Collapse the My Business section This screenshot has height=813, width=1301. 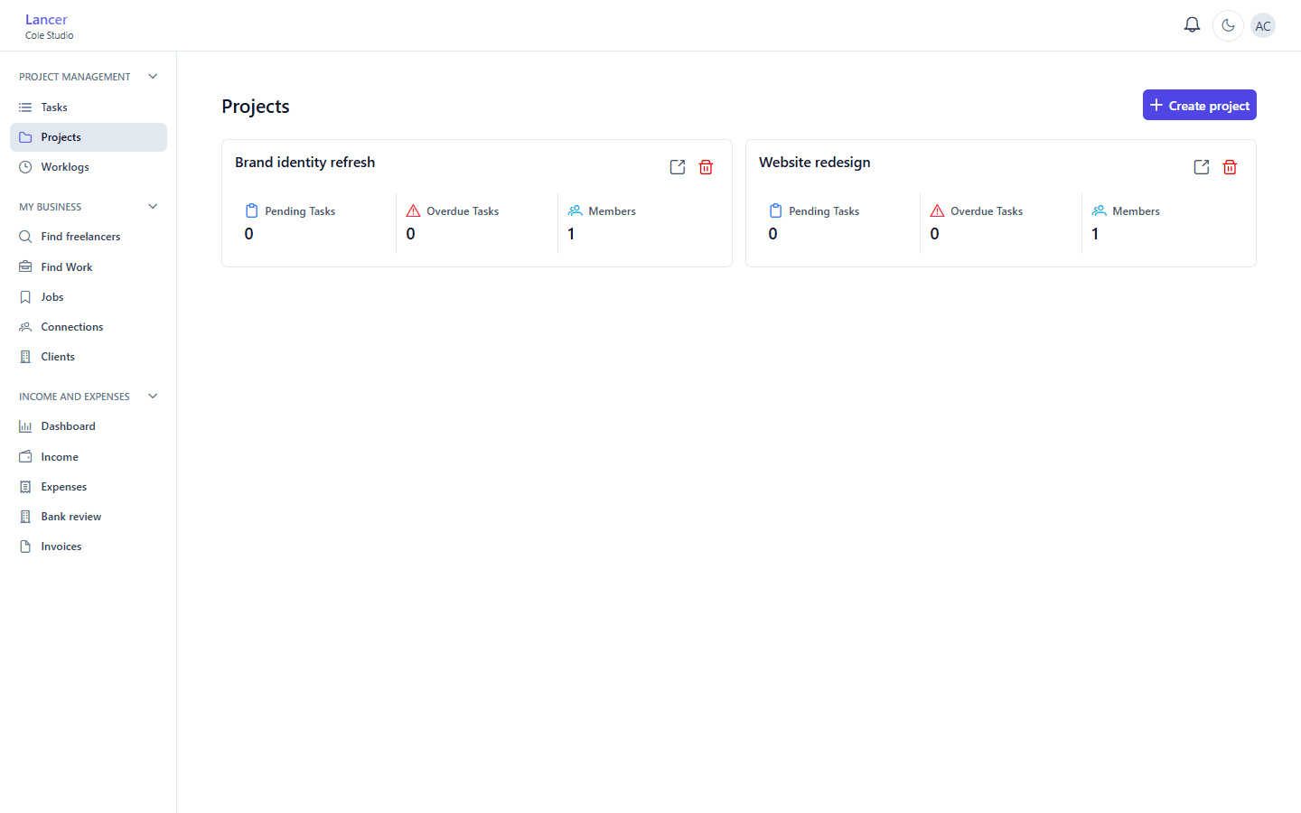(x=153, y=207)
